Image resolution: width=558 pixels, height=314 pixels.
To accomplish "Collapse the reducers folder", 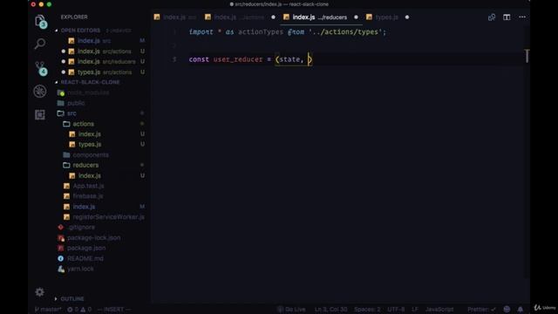I will [85, 165].
